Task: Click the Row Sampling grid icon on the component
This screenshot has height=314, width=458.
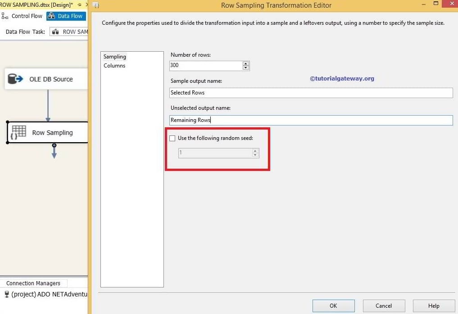Action: 18,132
